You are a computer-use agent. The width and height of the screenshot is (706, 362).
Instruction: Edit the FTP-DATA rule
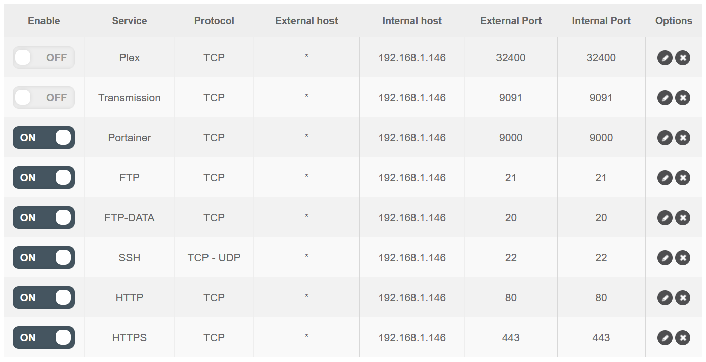(665, 218)
